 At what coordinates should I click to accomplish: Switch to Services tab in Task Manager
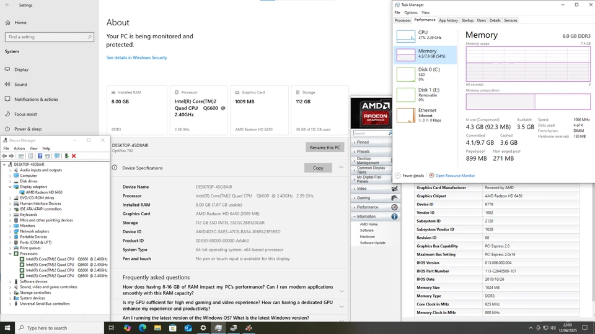(510, 20)
